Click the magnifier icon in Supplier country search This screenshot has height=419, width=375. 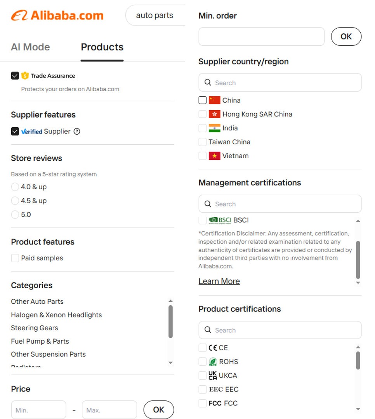click(x=208, y=82)
